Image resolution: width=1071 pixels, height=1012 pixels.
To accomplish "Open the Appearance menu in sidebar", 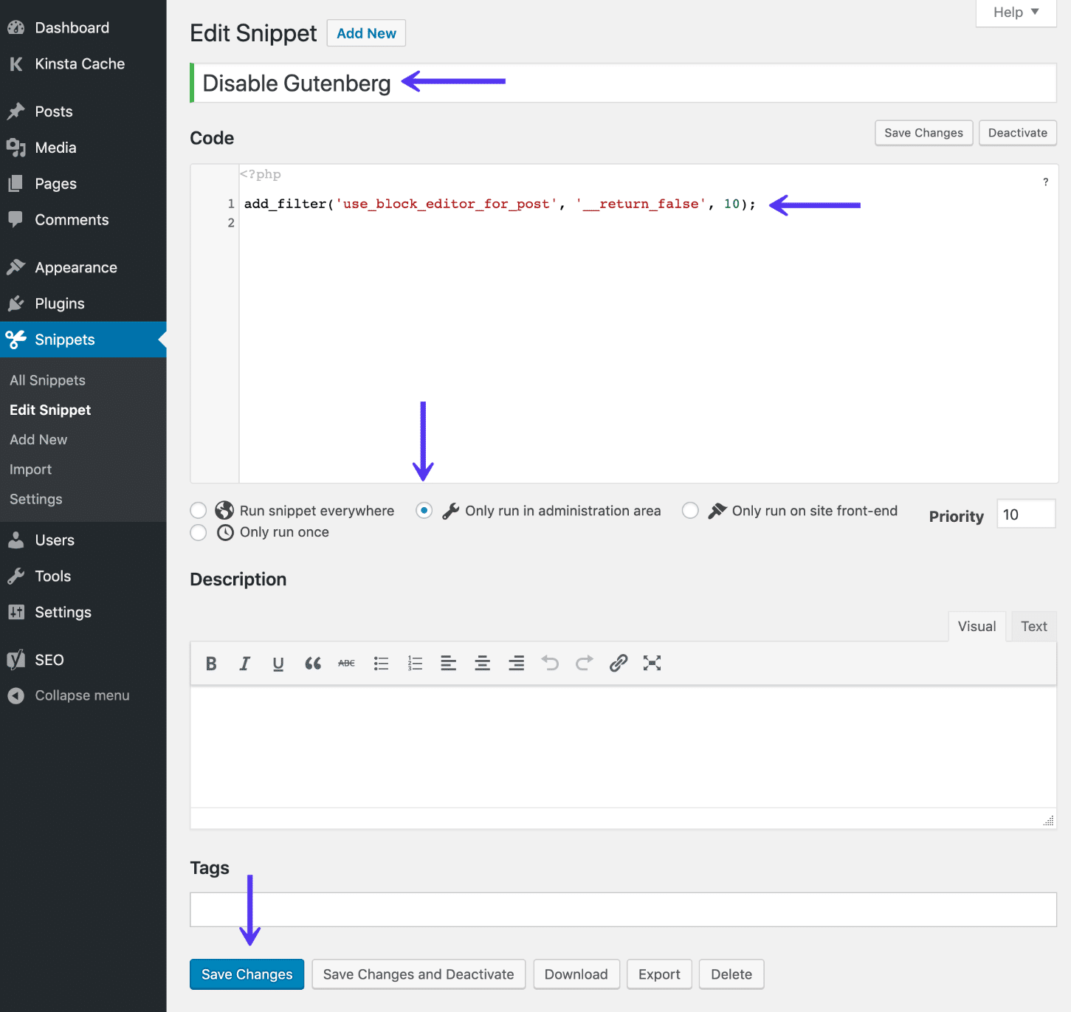I will click(75, 267).
